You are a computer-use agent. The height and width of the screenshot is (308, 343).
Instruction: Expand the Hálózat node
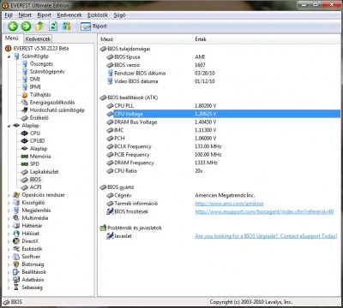[9, 234]
